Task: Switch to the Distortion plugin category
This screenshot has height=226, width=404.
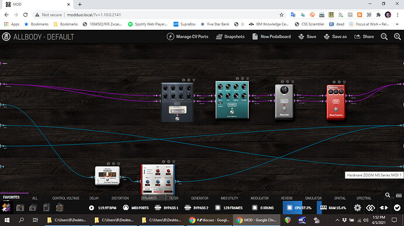Action: click(120, 198)
